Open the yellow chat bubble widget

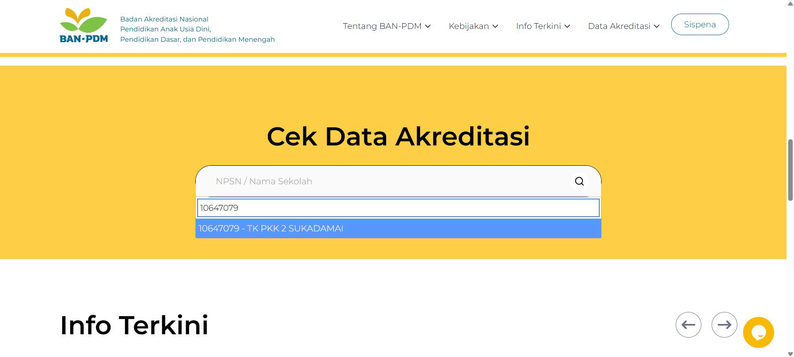tap(758, 332)
